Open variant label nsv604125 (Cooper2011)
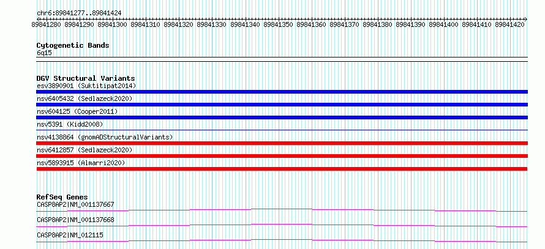Image resolution: width=545 pixels, height=249 pixels. click(x=77, y=111)
